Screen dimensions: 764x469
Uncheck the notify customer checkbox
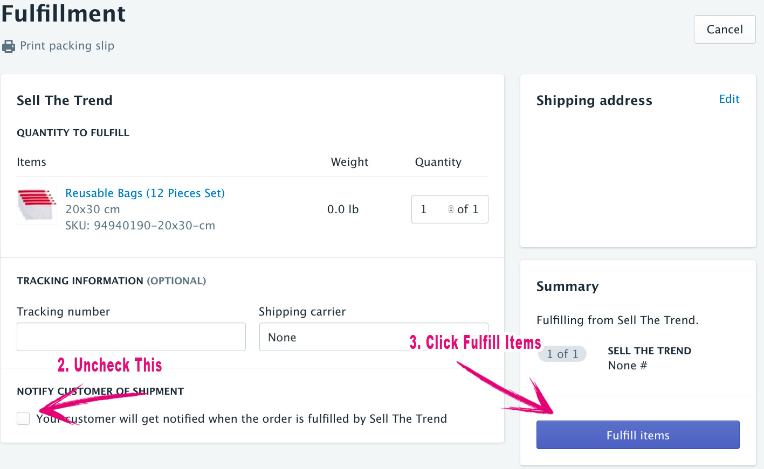tap(23, 418)
